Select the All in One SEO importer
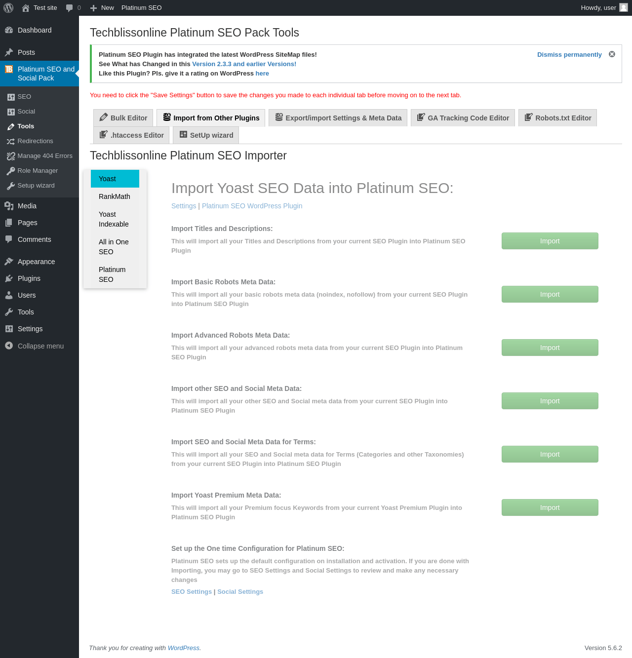Screen dimensions: 632x658 [x=114, y=247]
